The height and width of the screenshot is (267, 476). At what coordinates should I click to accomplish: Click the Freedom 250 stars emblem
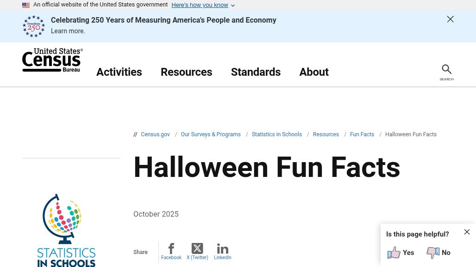(x=34, y=26)
